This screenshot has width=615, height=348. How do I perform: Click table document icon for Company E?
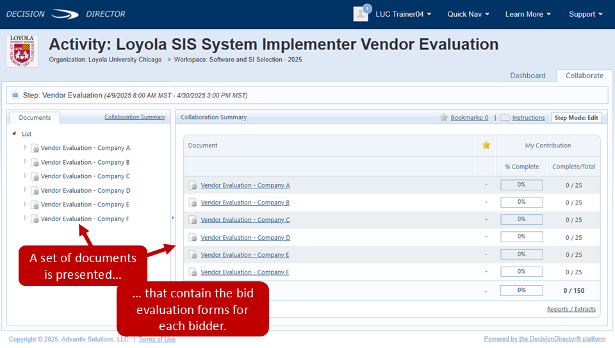click(x=193, y=254)
